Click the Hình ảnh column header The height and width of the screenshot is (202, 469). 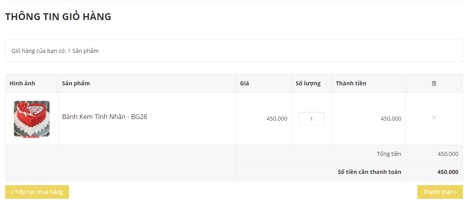pyautogui.click(x=22, y=83)
